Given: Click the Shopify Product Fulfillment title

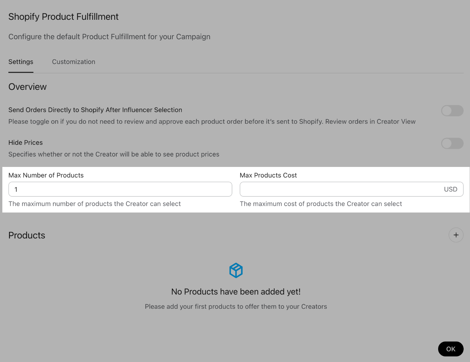Looking at the screenshot, I should (x=63, y=17).
